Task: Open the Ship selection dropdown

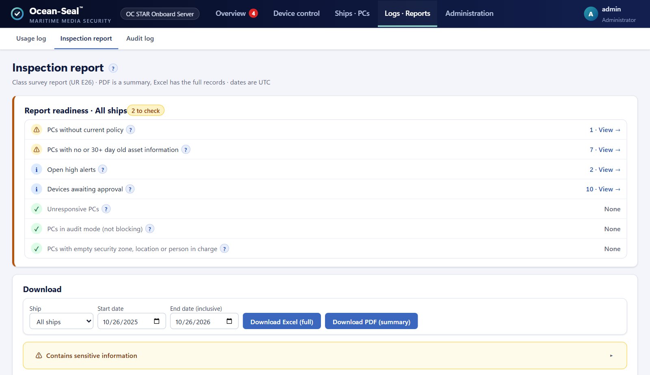Action: tap(61, 321)
